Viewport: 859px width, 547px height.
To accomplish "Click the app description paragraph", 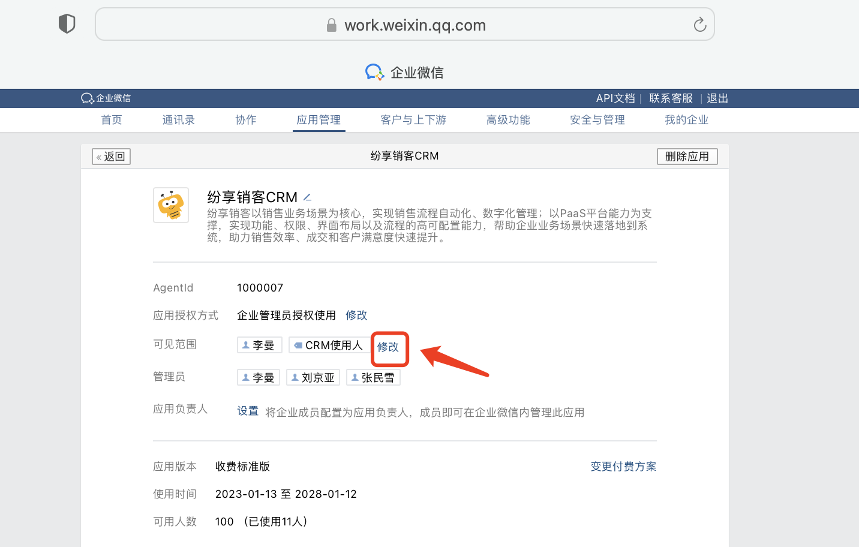I will tap(429, 225).
